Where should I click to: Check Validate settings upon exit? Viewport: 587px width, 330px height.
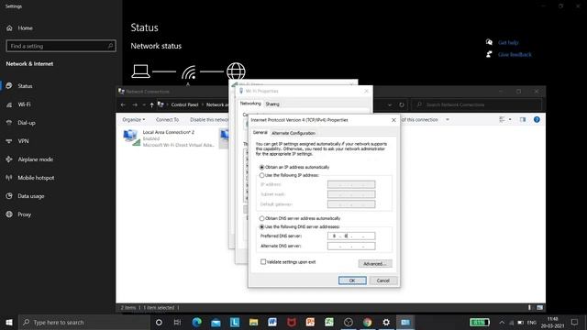[263, 262]
